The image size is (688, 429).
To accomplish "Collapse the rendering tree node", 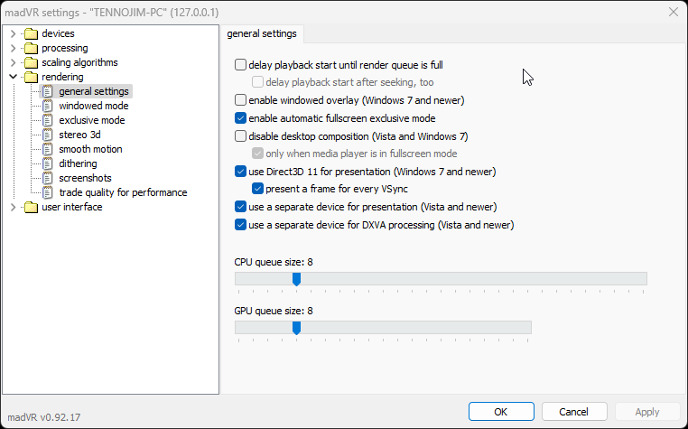I will pos(14,77).
